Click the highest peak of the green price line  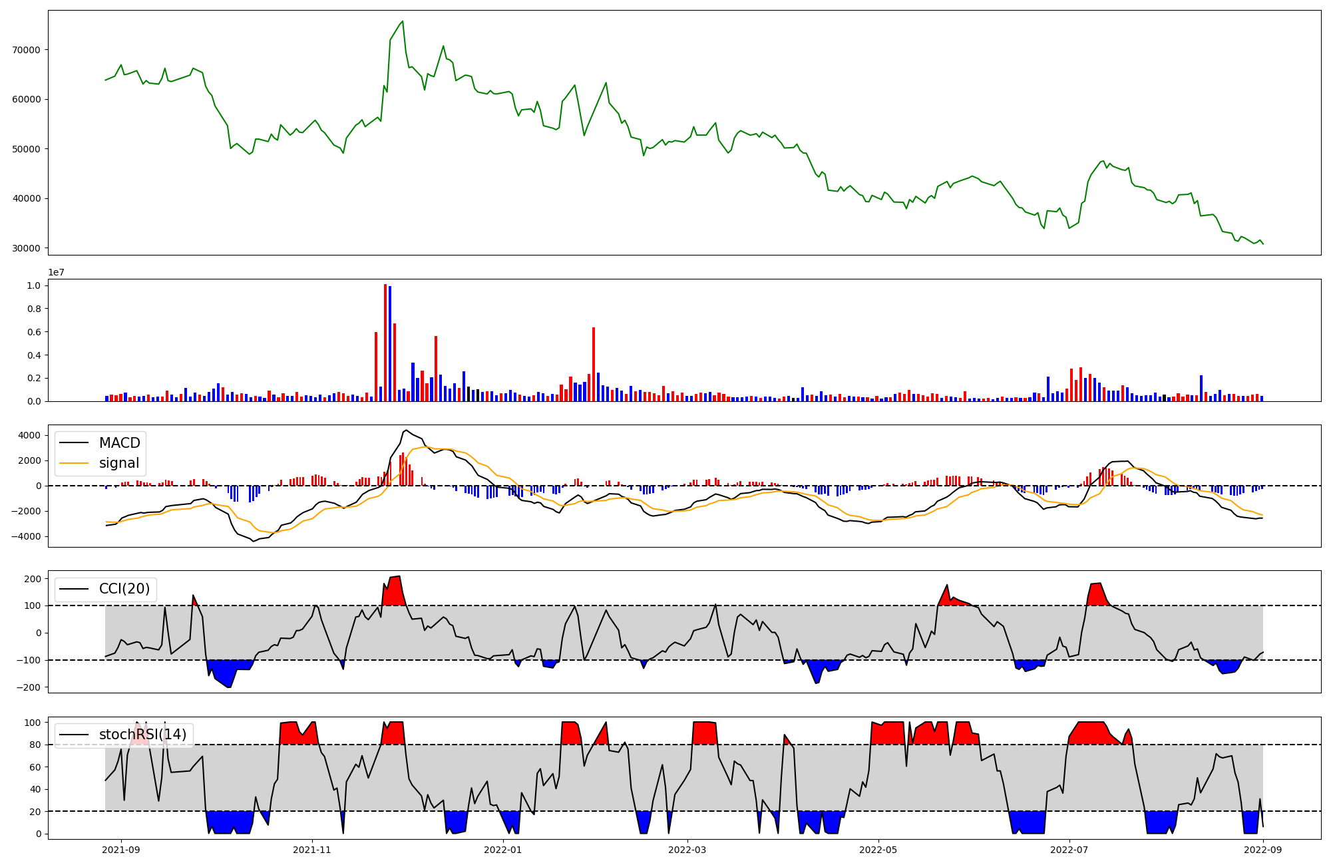pyautogui.click(x=403, y=21)
